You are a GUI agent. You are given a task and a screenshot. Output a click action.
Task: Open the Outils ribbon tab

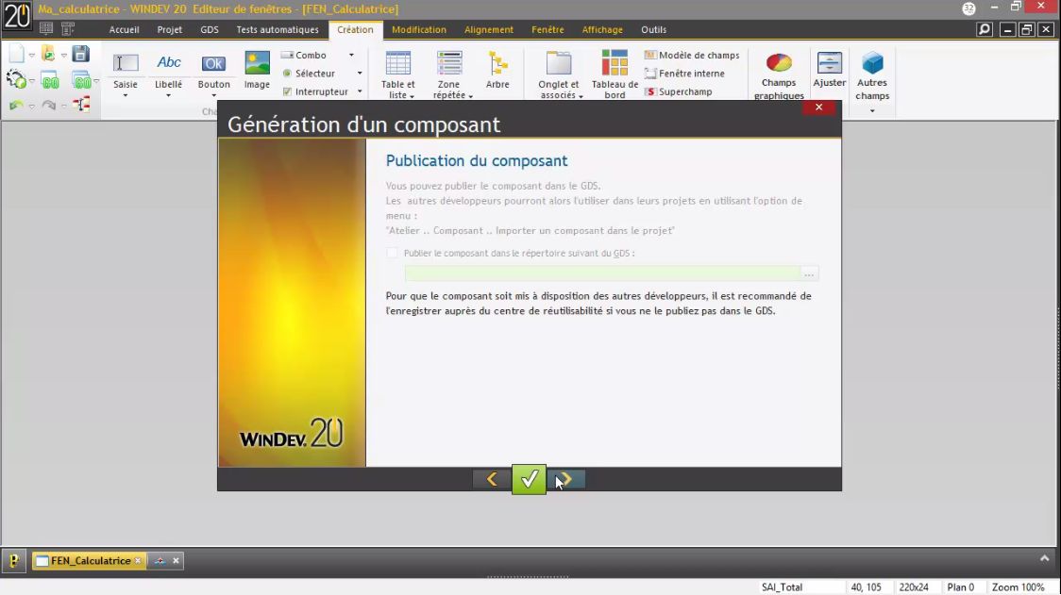point(653,30)
